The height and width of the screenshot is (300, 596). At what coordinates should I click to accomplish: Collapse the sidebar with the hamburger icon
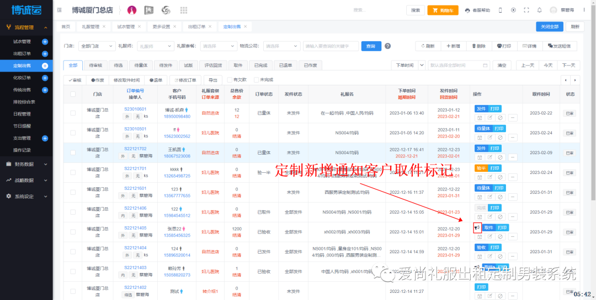59,10
